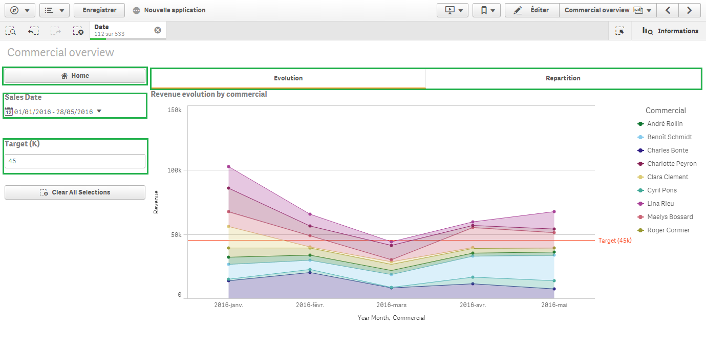
Task: Activate the smart search icon
Action: point(11,31)
